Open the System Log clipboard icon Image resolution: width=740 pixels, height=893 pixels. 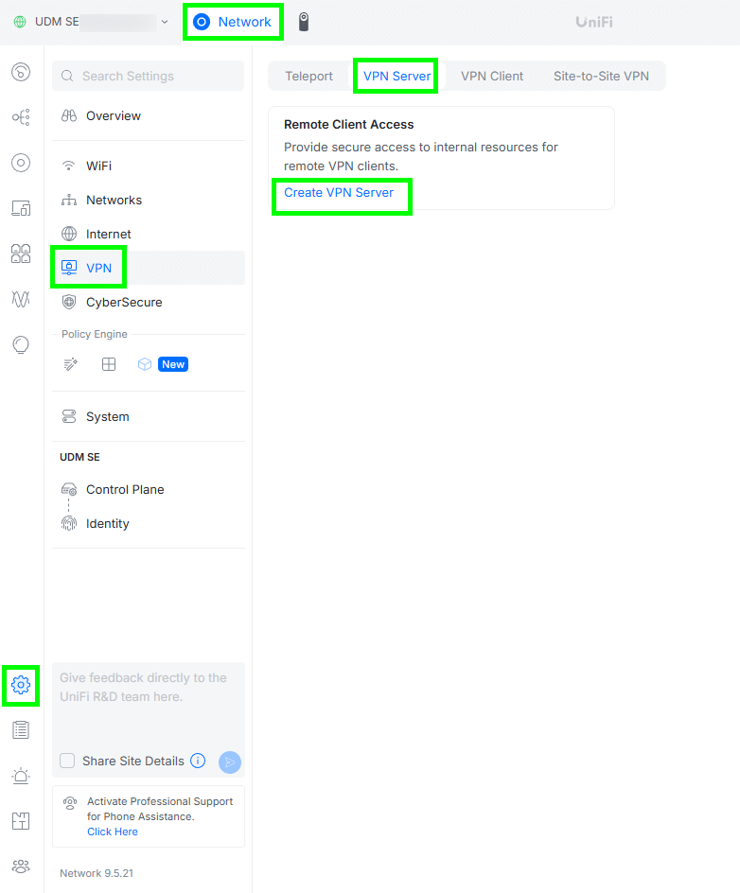[x=21, y=729]
